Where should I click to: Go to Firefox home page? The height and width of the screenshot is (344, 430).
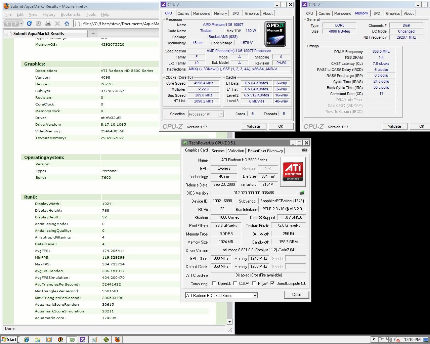tap(67, 24)
